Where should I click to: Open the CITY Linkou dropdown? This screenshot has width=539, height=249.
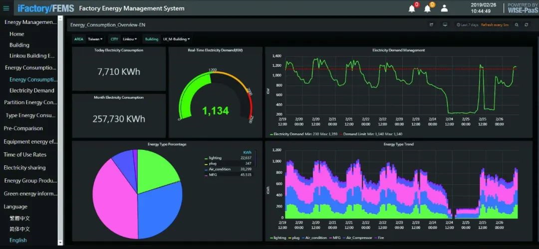tap(130, 39)
